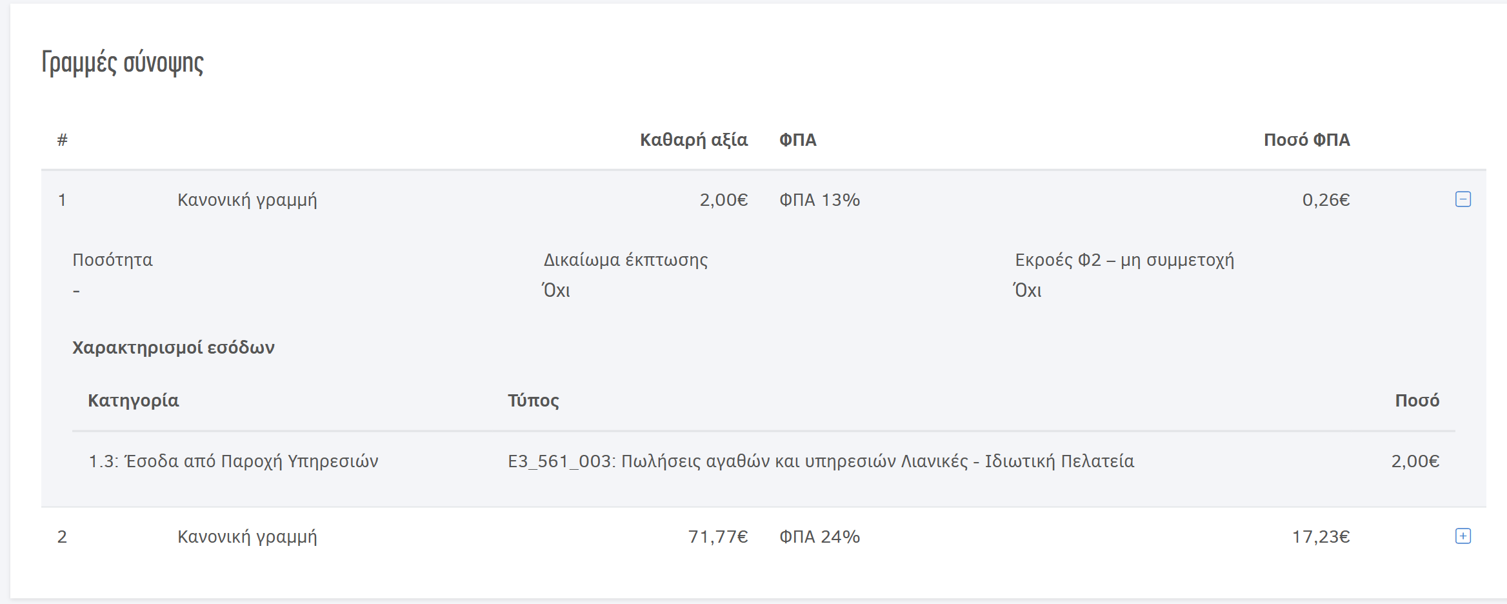Click the 'Εκροές Φ2 – μη συμμετοχή' label

(x=1124, y=260)
